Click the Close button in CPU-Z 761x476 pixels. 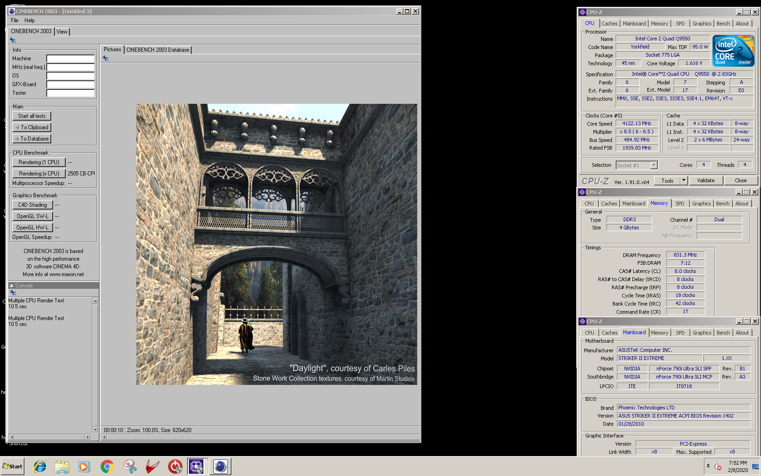pos(741,180)
